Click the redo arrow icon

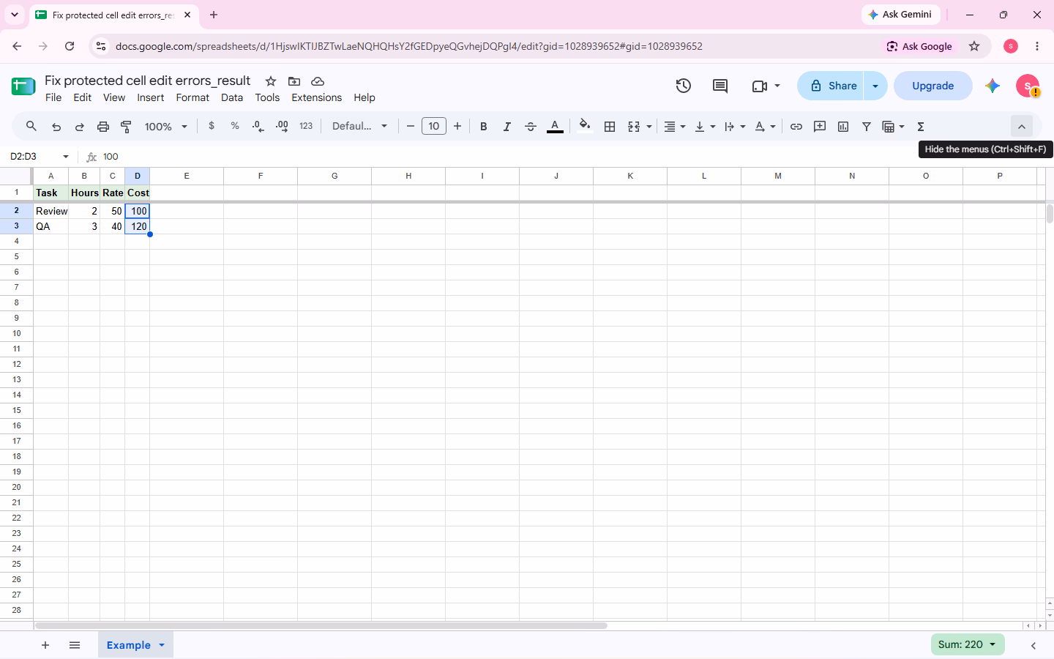tap(79, 127)
